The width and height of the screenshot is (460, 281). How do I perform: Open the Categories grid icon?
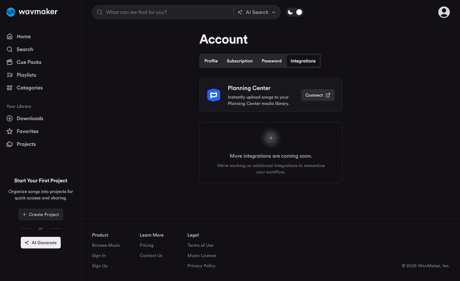pyautogui.click(x=10, y=88)
